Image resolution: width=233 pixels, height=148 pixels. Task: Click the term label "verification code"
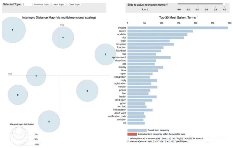pyautogui.click(x=117, y=116)
